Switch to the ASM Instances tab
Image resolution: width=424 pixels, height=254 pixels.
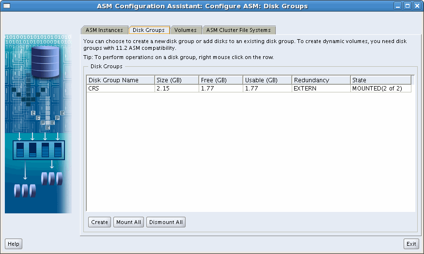(104, 30)
